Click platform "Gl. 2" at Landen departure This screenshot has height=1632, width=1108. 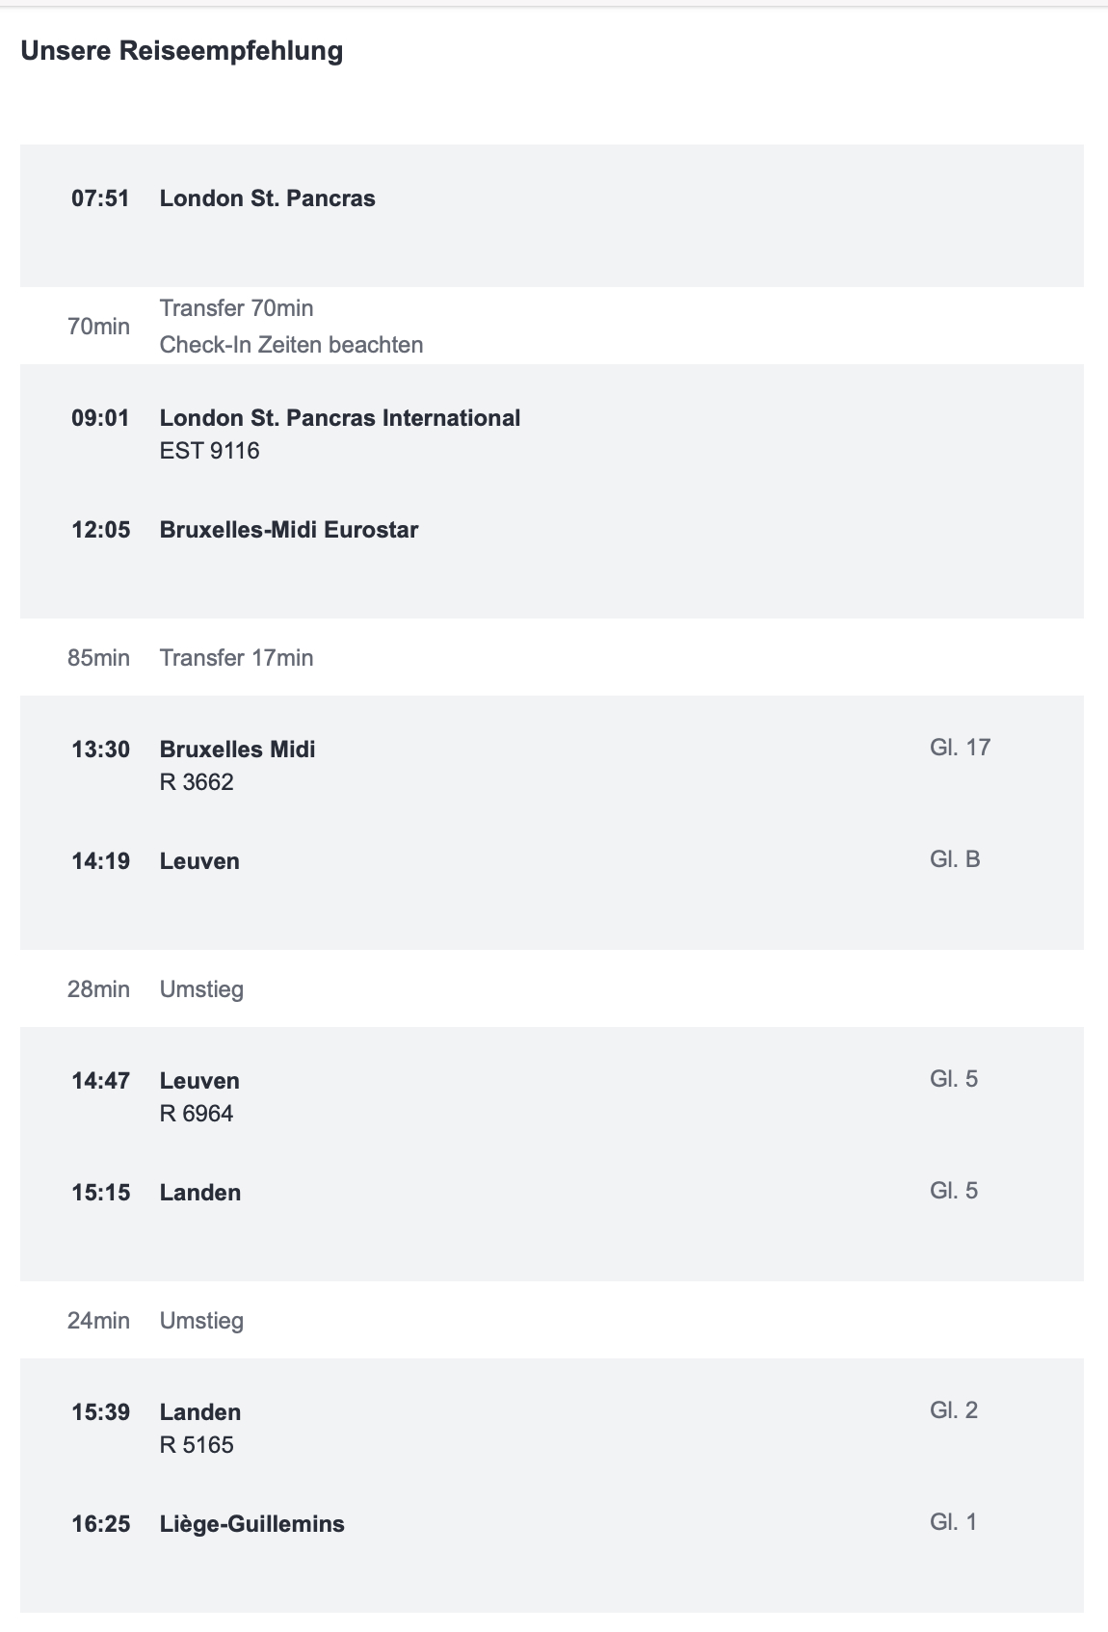[x=954, y=1410]
